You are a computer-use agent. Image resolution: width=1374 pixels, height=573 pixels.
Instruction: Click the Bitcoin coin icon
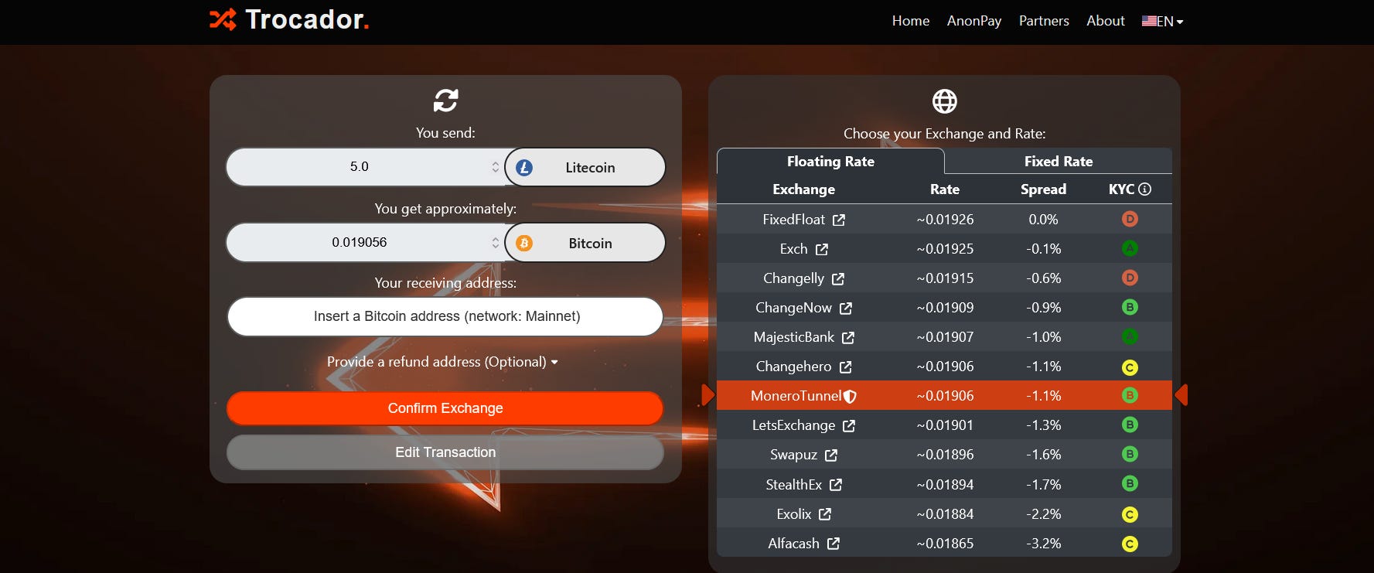[x=524, y=243]
